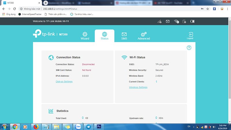
Task: Click the Current Clients count 1
Action: 156,81
